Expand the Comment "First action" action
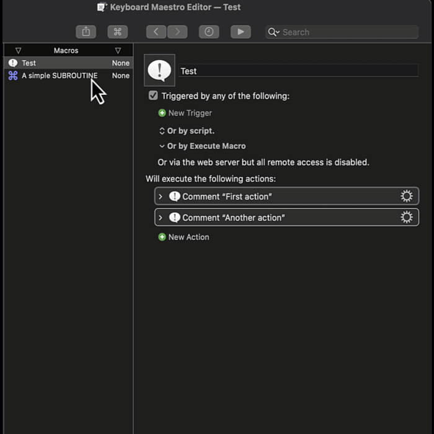Image resolution: width=434 pixels, height=434 pixels. [x=161, y=197]
